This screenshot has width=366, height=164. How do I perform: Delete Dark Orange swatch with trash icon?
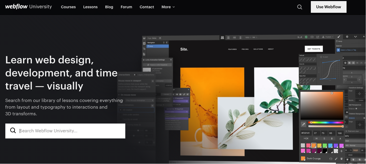[341, 159]
